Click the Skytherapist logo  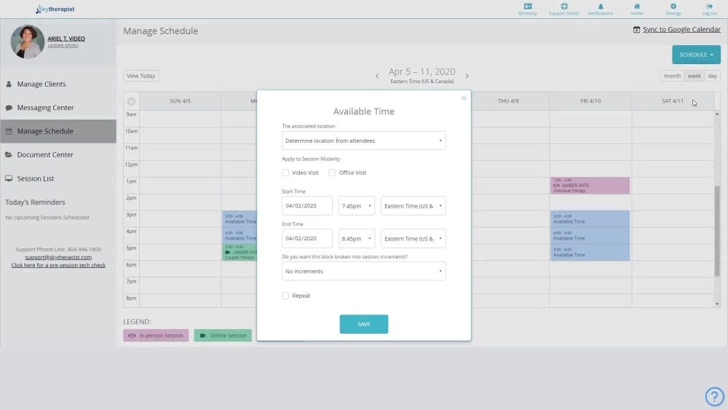click(x=55, y=9)
